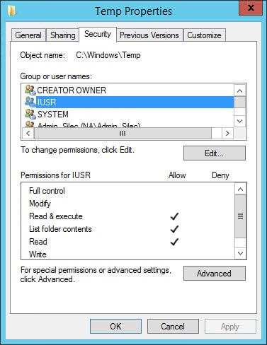
Task: Confirm with the OK button
Action: point(115,327)
